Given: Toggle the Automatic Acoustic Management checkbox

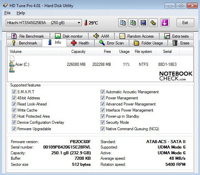Looking at the screenshot, I should pyautogui.click(x=103, y=92).
